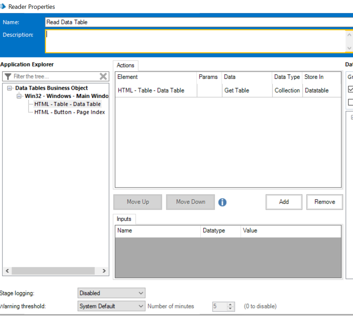Click the Remove button
The width and height of the screenshot is (353, 316).
coord(324,202)
